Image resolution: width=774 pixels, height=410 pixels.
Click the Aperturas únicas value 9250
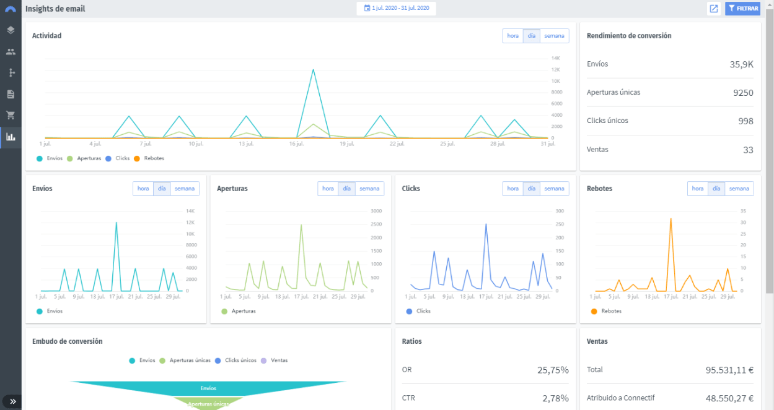coord(743,92)
